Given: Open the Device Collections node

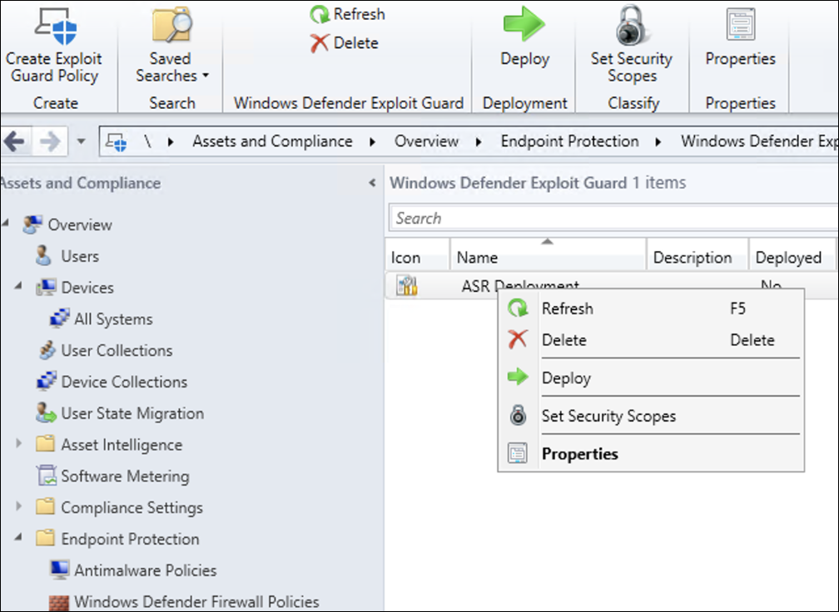Looking at the screenshot, I should point(123,382).
